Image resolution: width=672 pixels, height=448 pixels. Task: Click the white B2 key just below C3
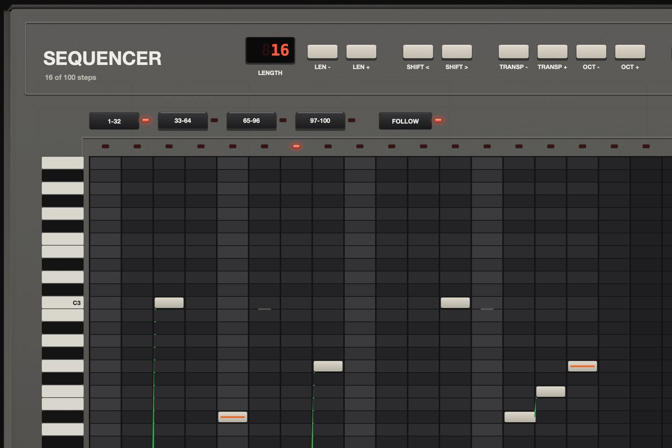pyautogui.click(x=63, y=315)
